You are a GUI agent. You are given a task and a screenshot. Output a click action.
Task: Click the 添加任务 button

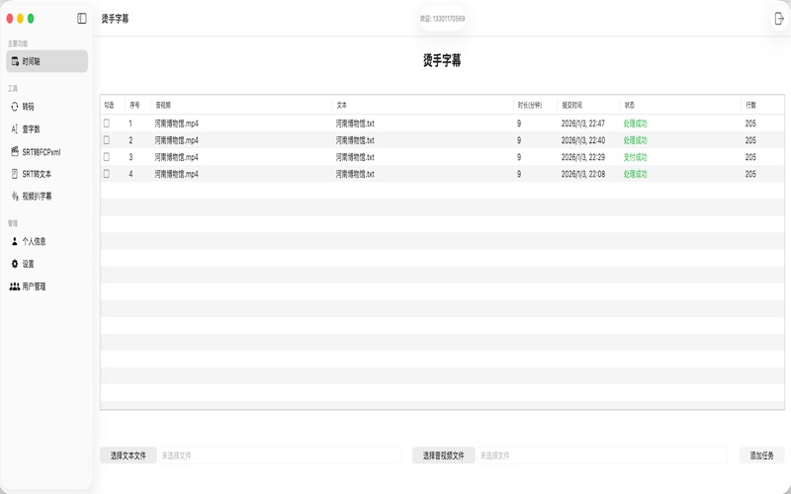pyautogui.click(x=761, y=455)
